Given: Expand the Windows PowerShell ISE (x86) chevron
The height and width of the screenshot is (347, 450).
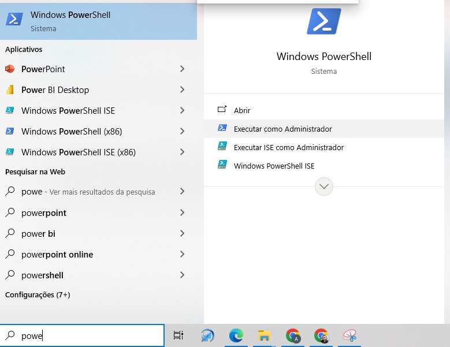Looking at the screenshot, I should [x=182, y=152].
